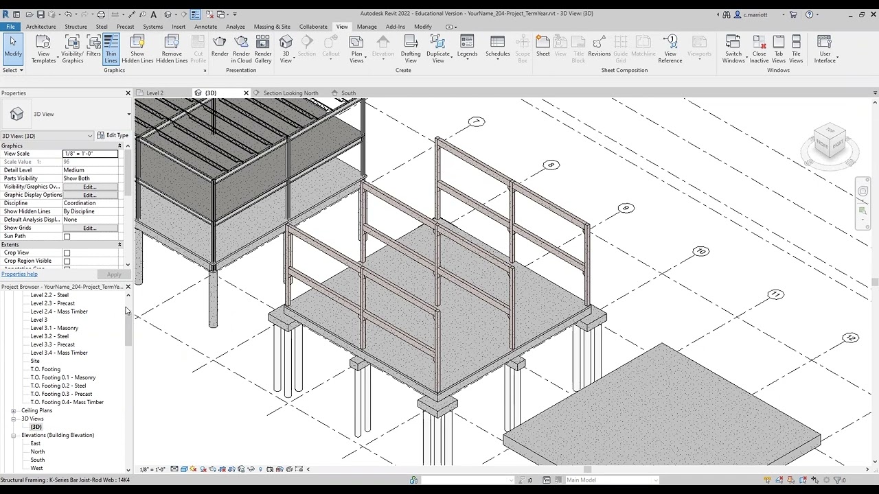Click Show Hidden Lines tool
The height and width of the screenshot is (494, 879).
click(137, 49)
